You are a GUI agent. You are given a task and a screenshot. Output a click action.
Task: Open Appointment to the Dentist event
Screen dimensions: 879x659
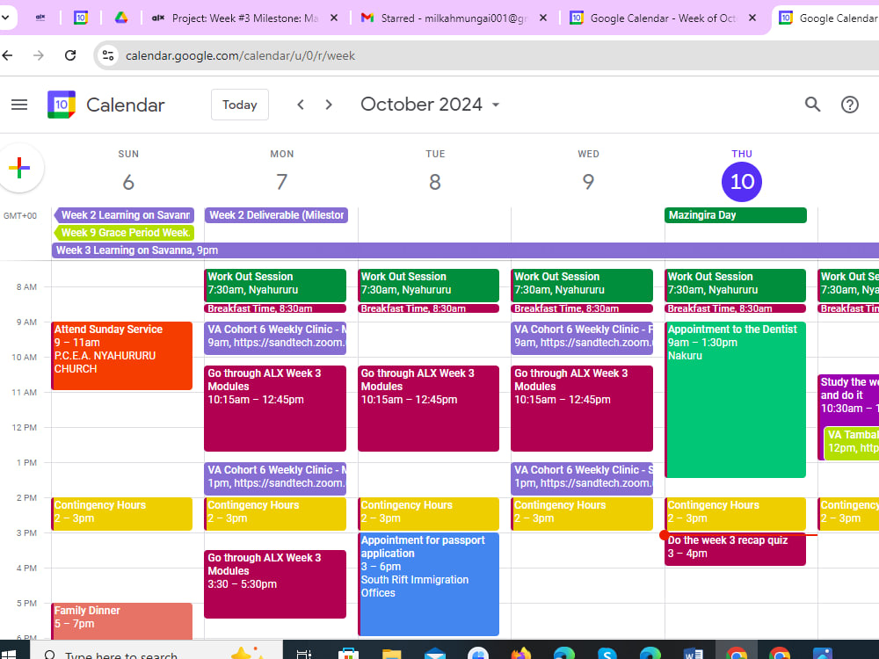click(x=736, y=400)
